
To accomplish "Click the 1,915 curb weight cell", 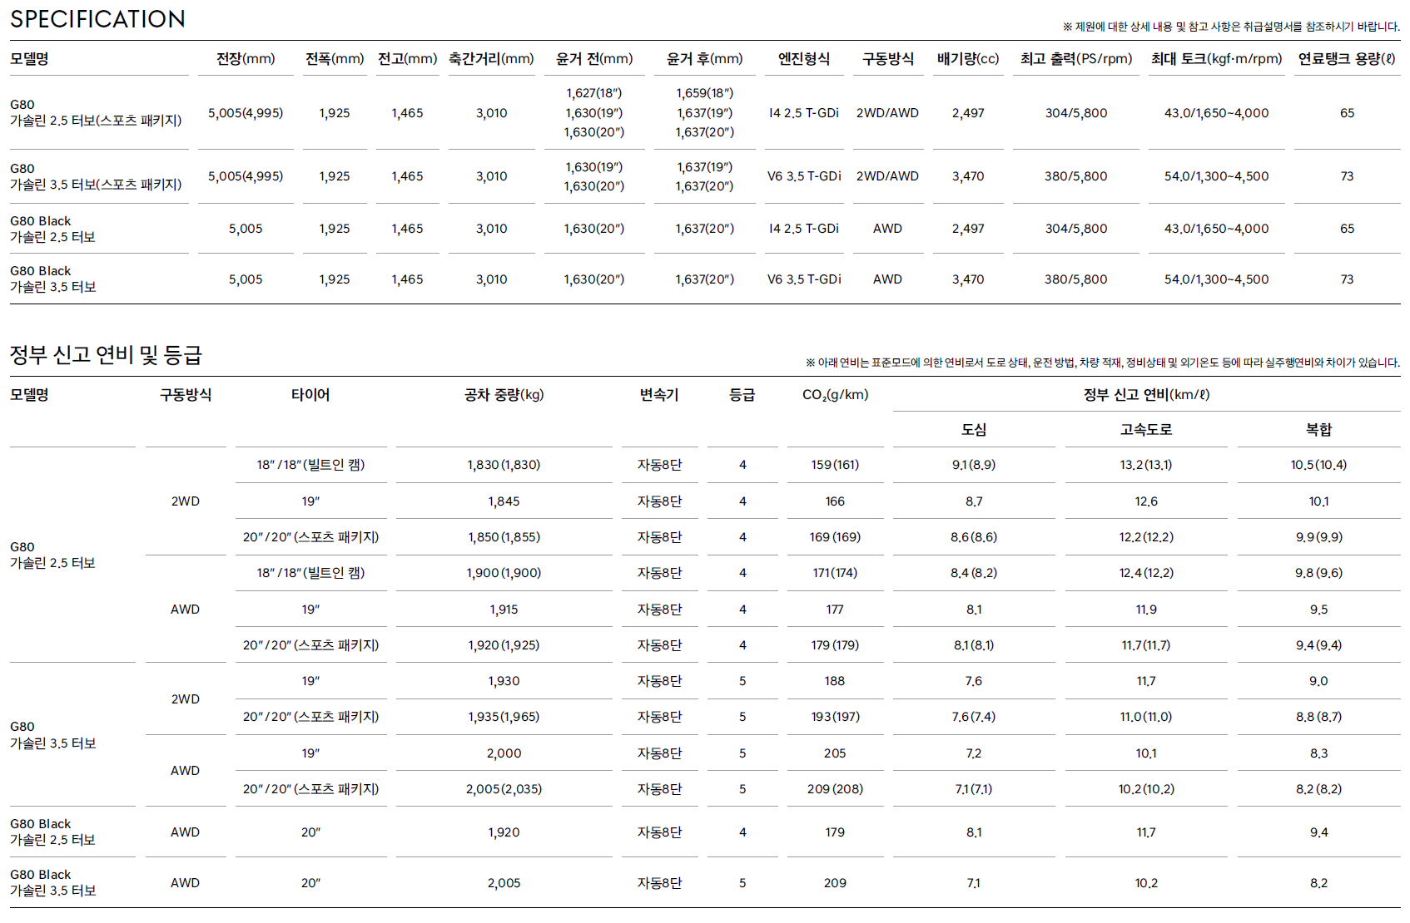I will coord(504,610).
